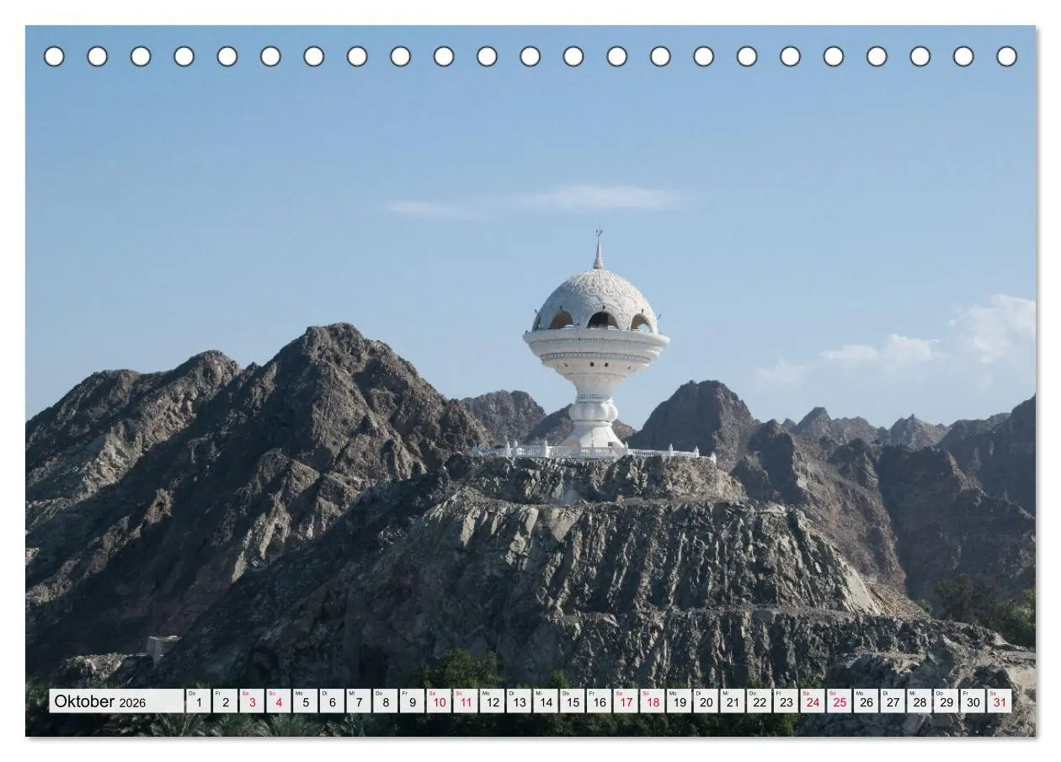Image resolution: width=1061 pixels, height=762 pixels.
Task: Select date cell 23 (Fr)
Action: [786, 701]
